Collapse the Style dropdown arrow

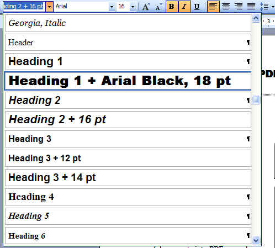tap(49, 7)
